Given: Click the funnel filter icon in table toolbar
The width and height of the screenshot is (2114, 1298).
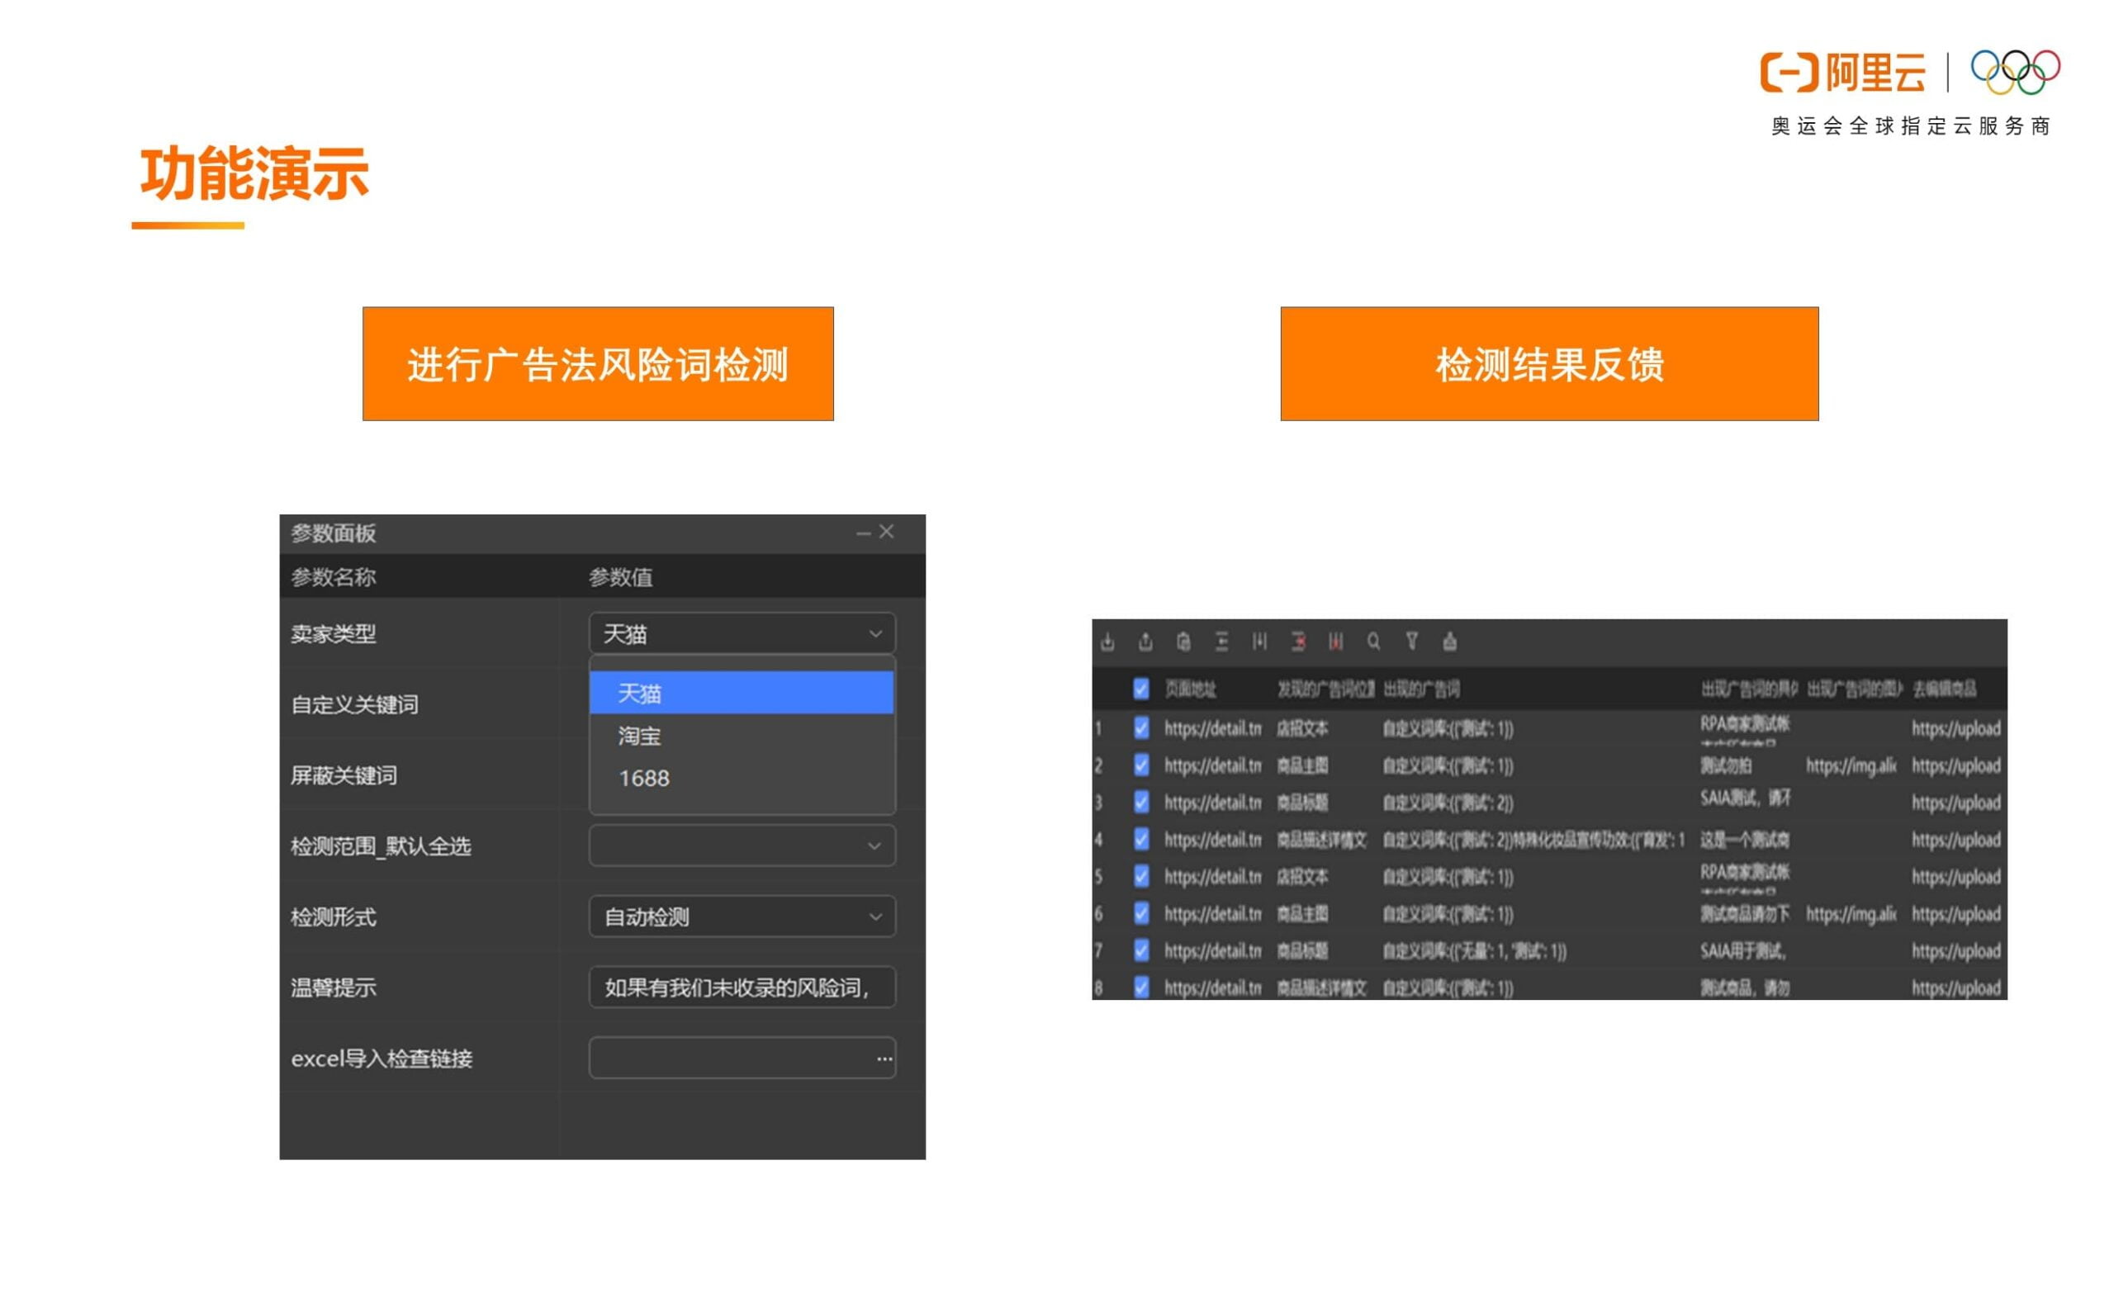Looking at the screenshot, I should (1411, 642).
